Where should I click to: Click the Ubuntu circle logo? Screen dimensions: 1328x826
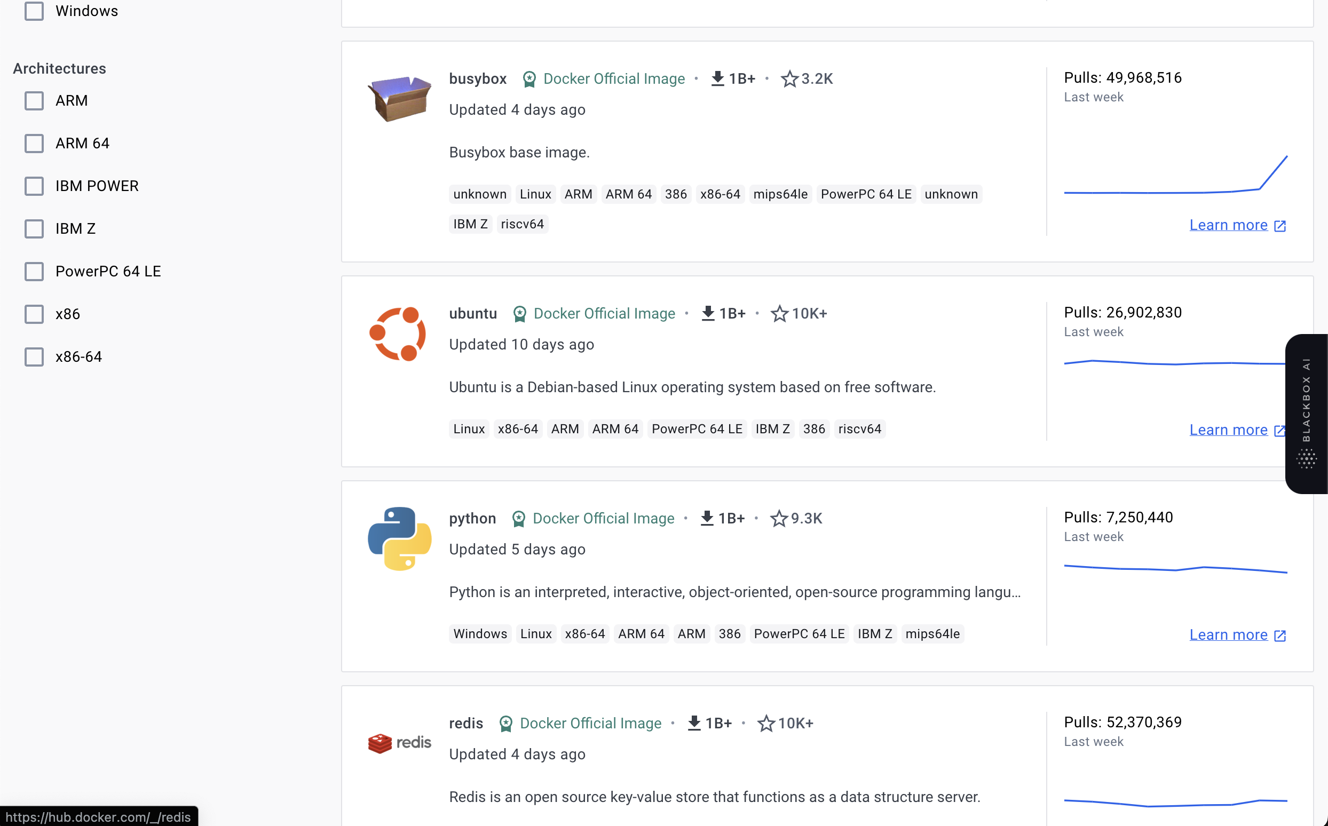[x=398, y=334]
